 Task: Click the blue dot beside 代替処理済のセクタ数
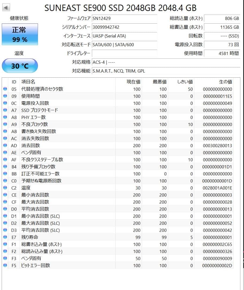click(x=5, y=89)
